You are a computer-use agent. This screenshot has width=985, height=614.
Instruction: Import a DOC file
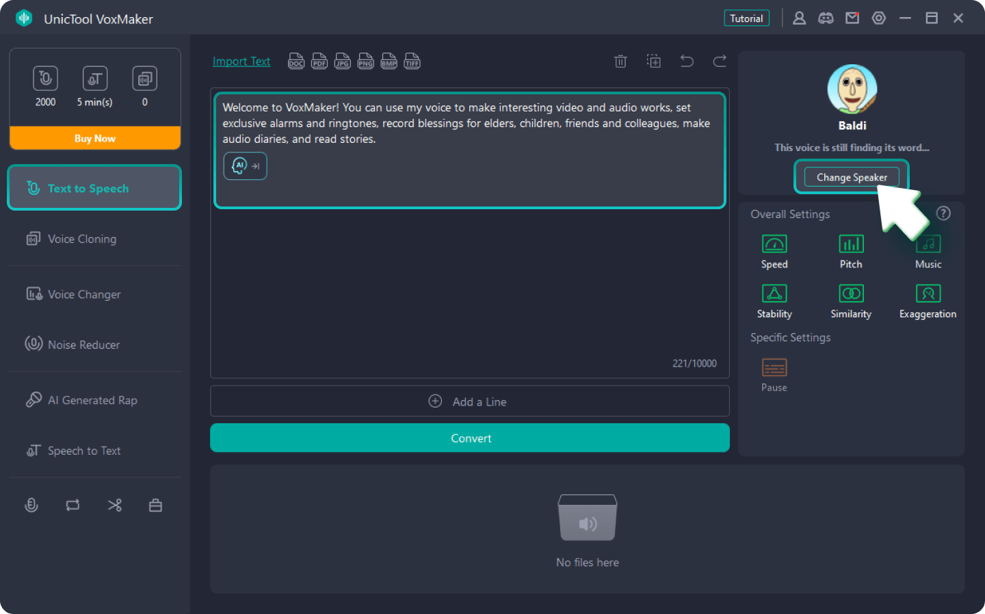pyautogui.click(x=296, y=62)
